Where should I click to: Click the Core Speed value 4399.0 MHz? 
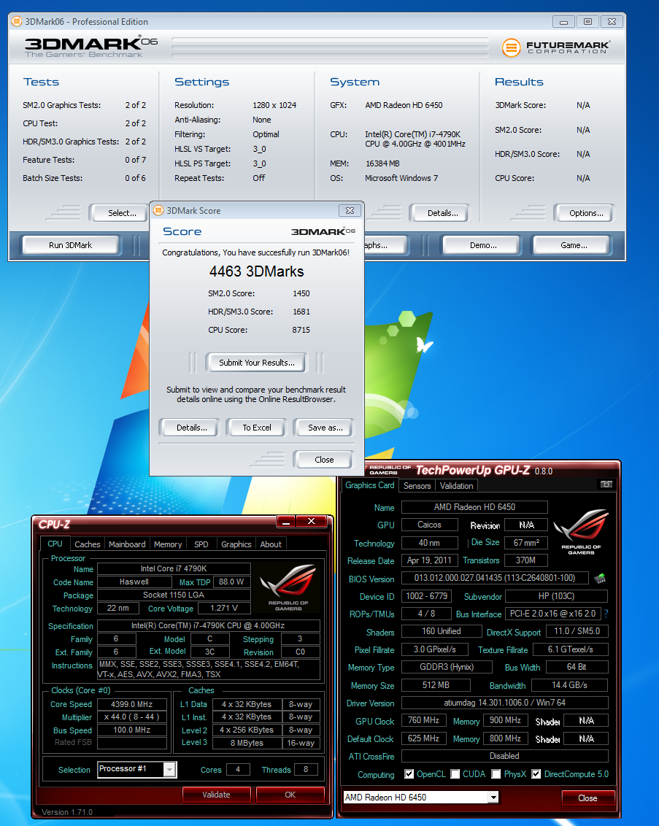coord(131,704)
